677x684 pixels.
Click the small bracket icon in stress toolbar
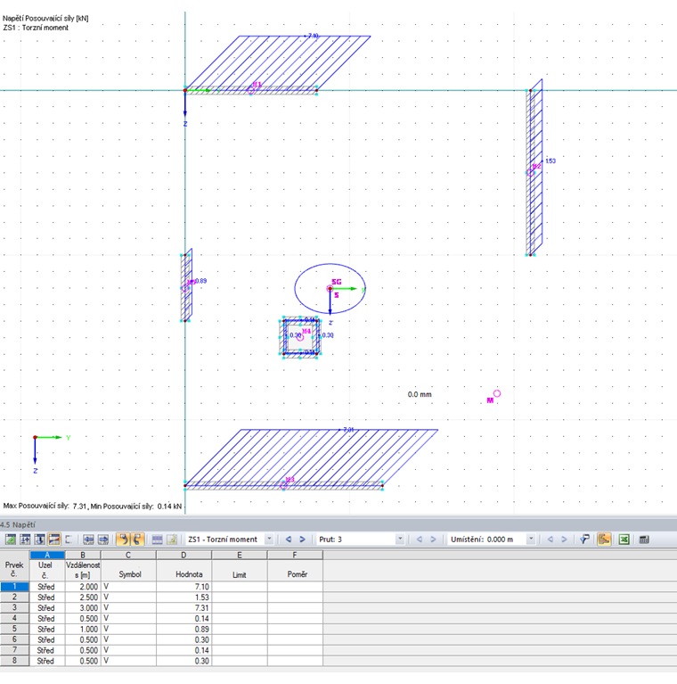69,540
